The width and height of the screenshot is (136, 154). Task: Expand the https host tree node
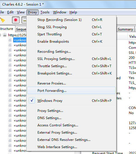point(0,35)
